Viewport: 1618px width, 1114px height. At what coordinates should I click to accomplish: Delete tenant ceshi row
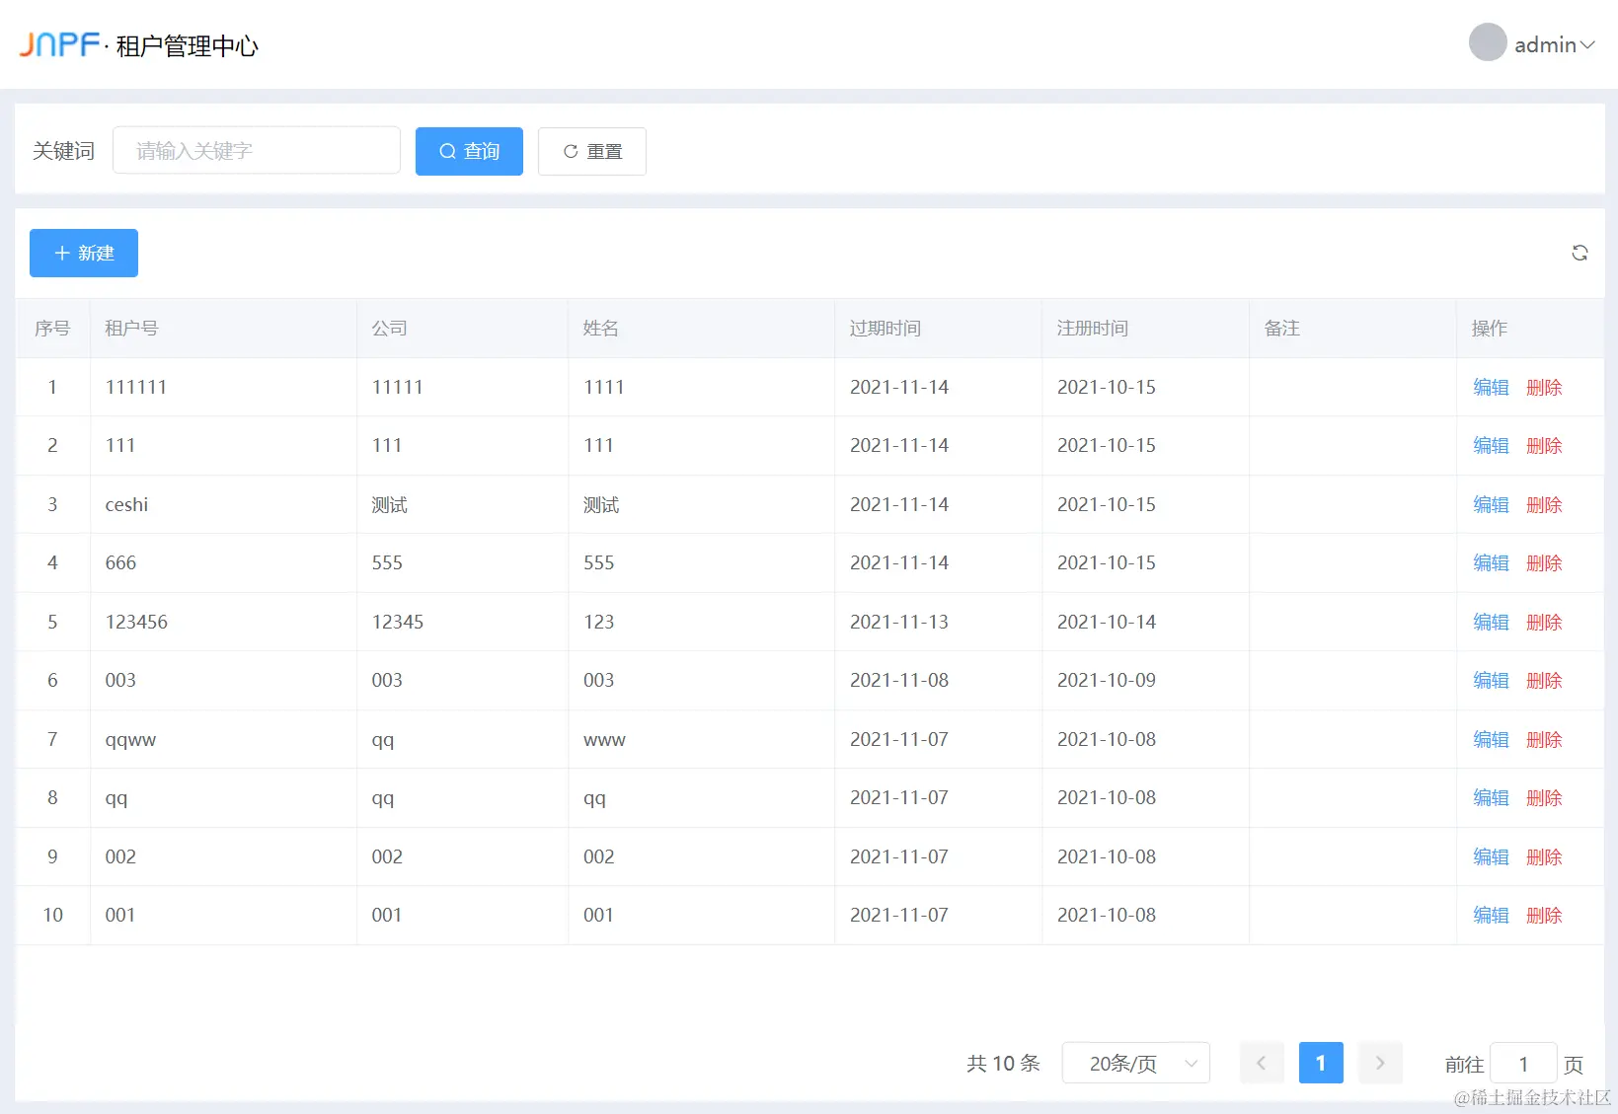1544,504
